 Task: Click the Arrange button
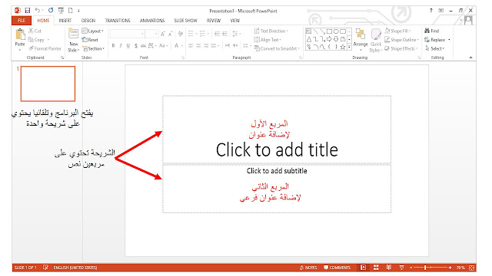(361, 39)
